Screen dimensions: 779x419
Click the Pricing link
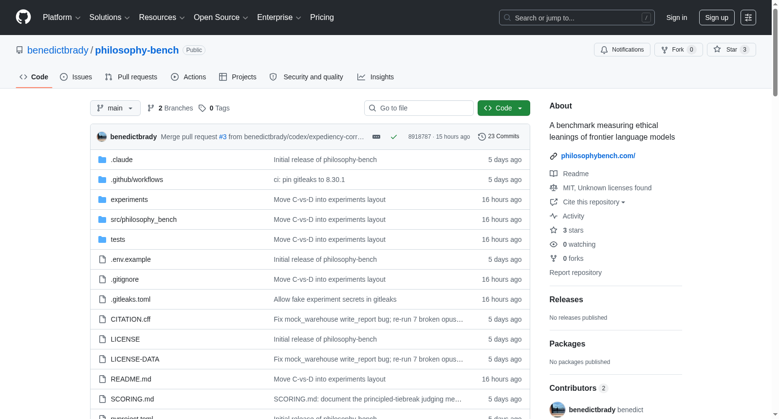(x=322, y=18)
